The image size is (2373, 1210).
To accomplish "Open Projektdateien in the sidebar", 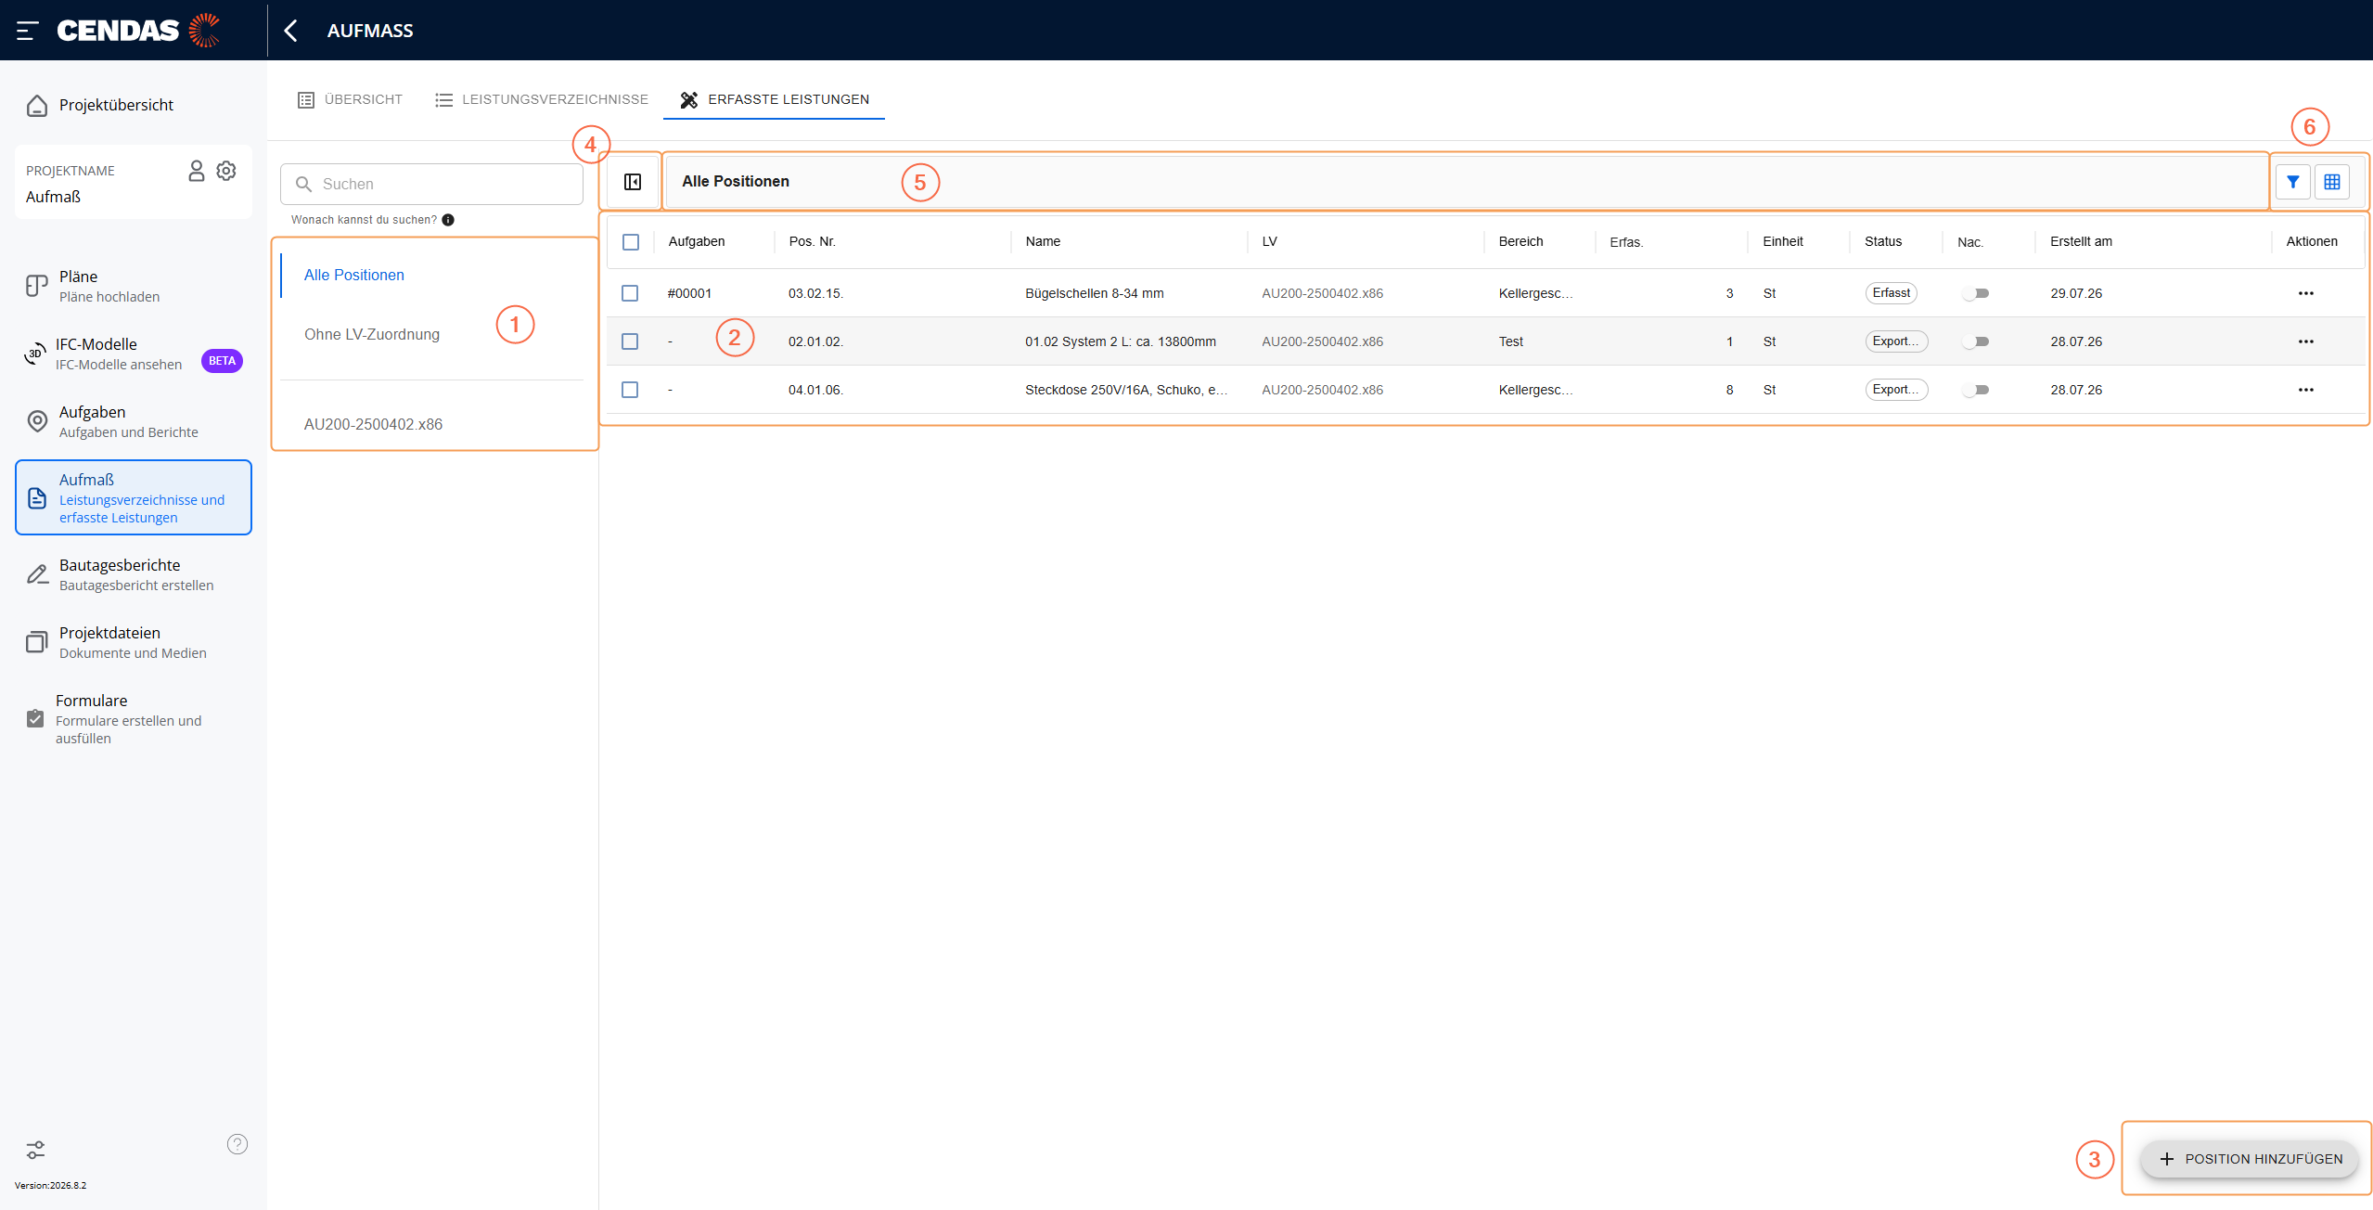I will (134, 642).
